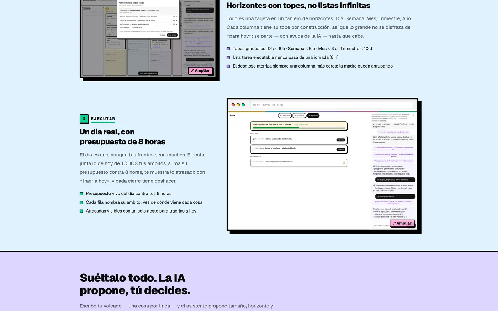Click bullet 'Presupuesto vivo del día contra tus 8 horas'
This screenshot has height=311, width=498.
click(x=129, y=194)
